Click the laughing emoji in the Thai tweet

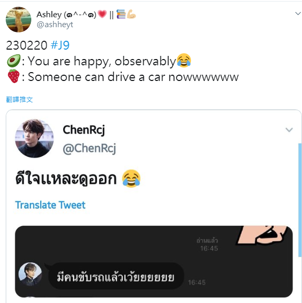click(x=131, y=179)
